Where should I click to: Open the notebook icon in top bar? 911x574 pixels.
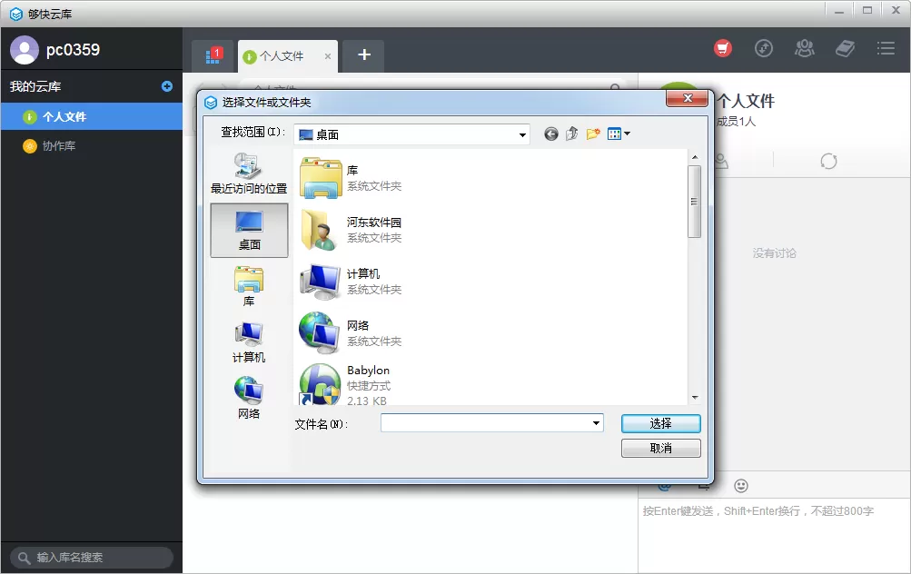pyautogui.click(x=845, y=48)
